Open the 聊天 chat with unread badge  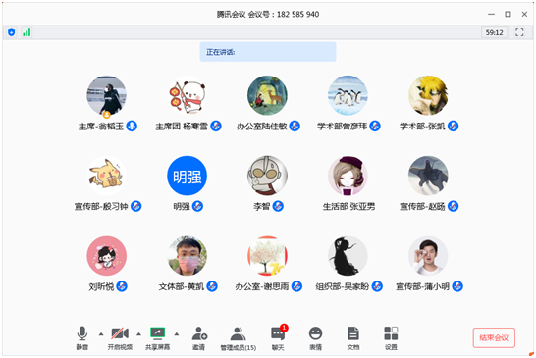[279, 337]
